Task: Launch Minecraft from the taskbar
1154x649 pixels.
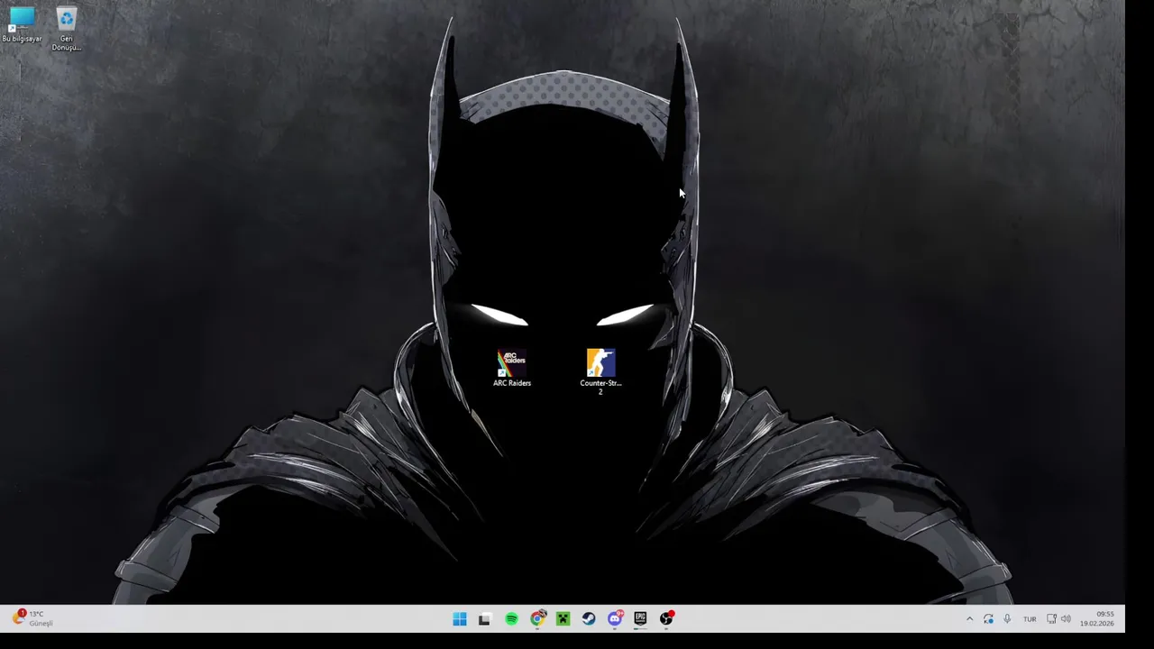Action: tap(563, 618)
